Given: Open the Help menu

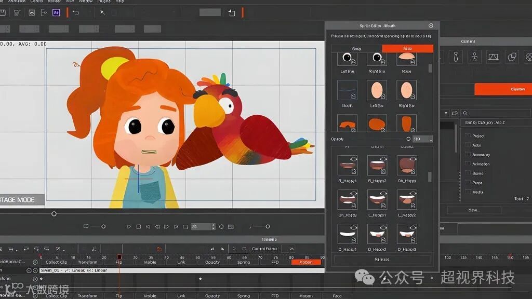Looking at the screenshot, I should (x=120, y=2).
